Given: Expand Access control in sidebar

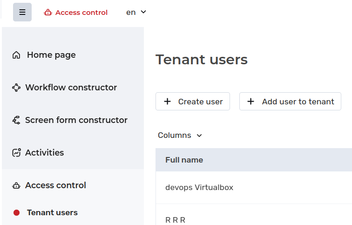Looking at the screenshot, I should point(56,185).
